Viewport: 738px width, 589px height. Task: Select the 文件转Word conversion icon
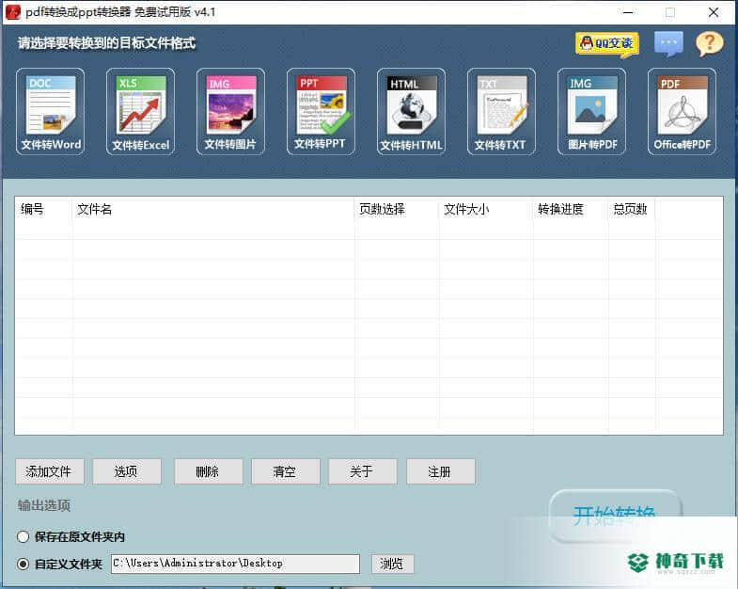51,112
